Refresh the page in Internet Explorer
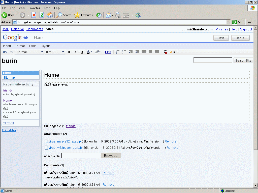Image resolution: width=258 pixels, height=193 pixels. (42, 15)
